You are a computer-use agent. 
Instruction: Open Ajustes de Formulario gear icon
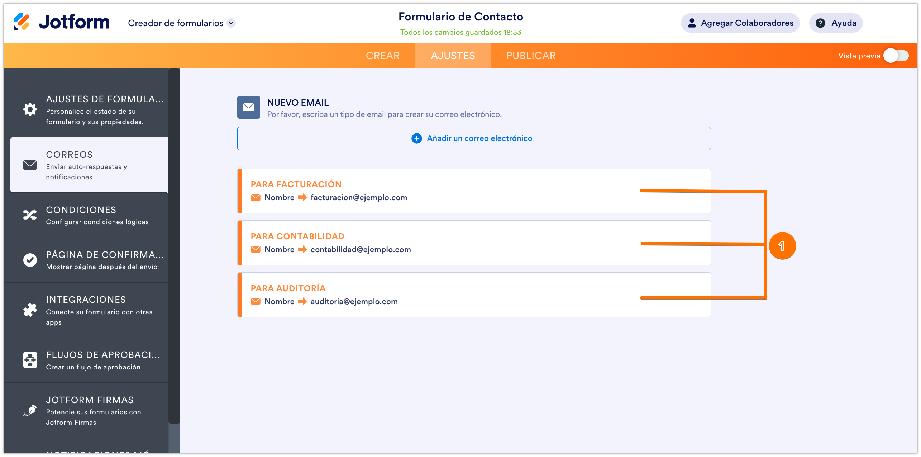coord(30,109)
